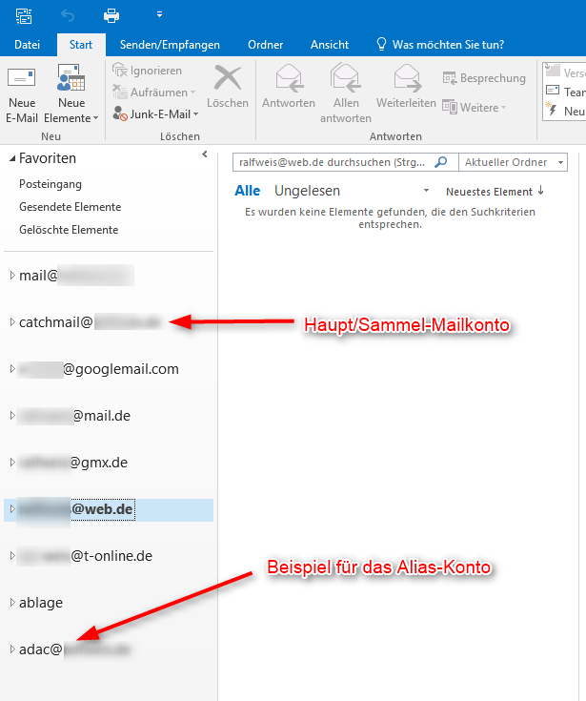Viewport: 586px width, 701px height.
Task: Click the Weiterleiten forward icon
Action: [407, 78]
